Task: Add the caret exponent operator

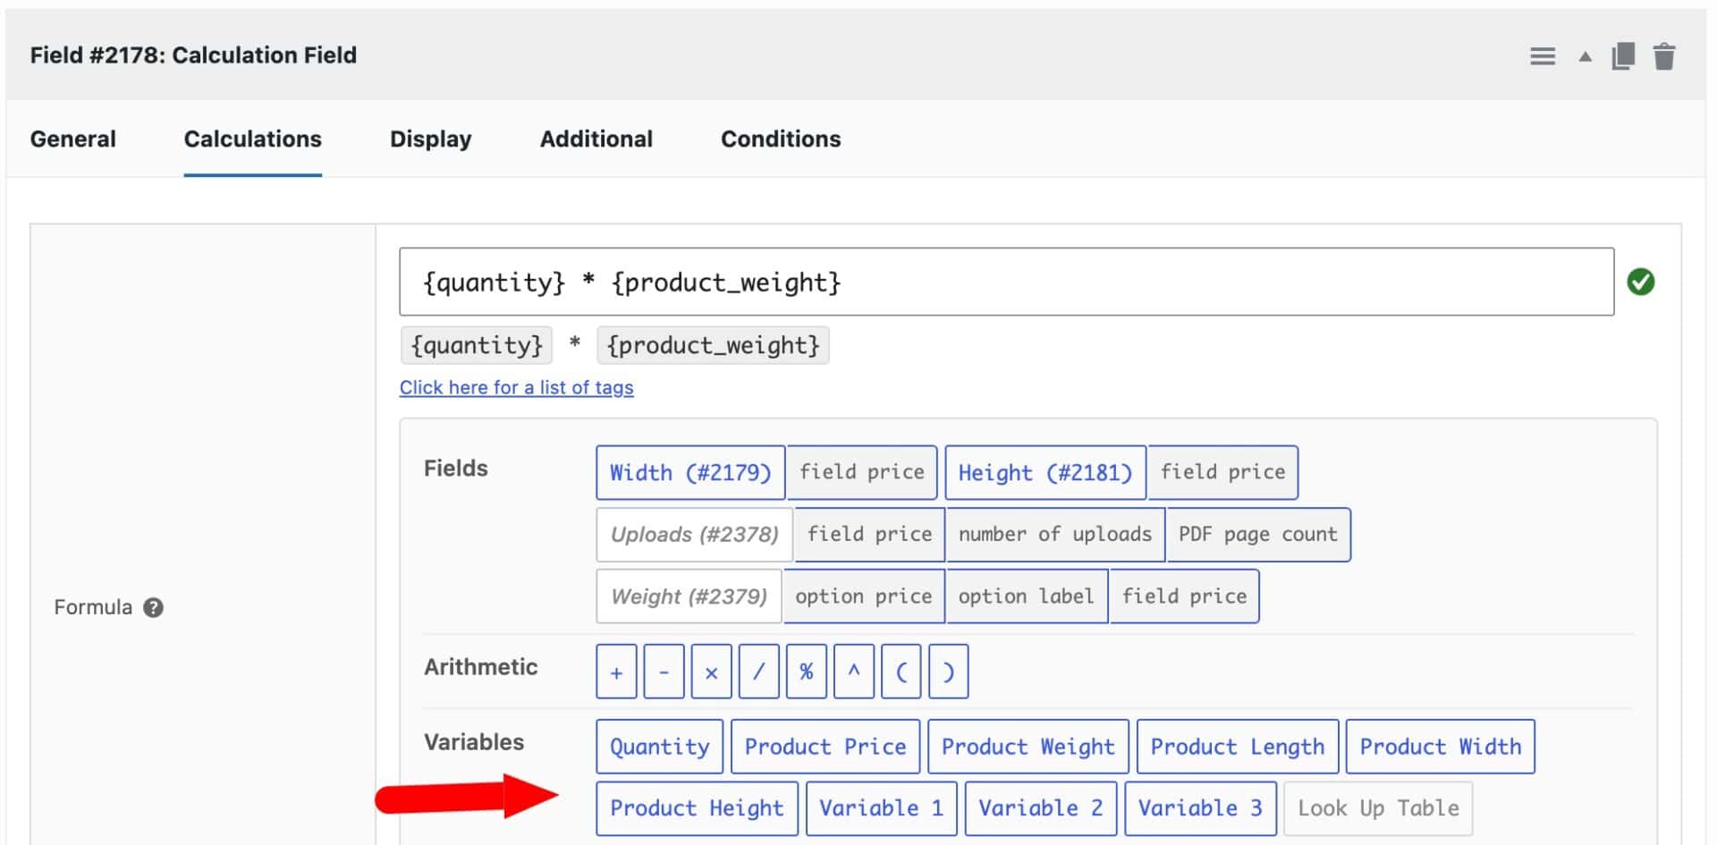Action: 853,672
